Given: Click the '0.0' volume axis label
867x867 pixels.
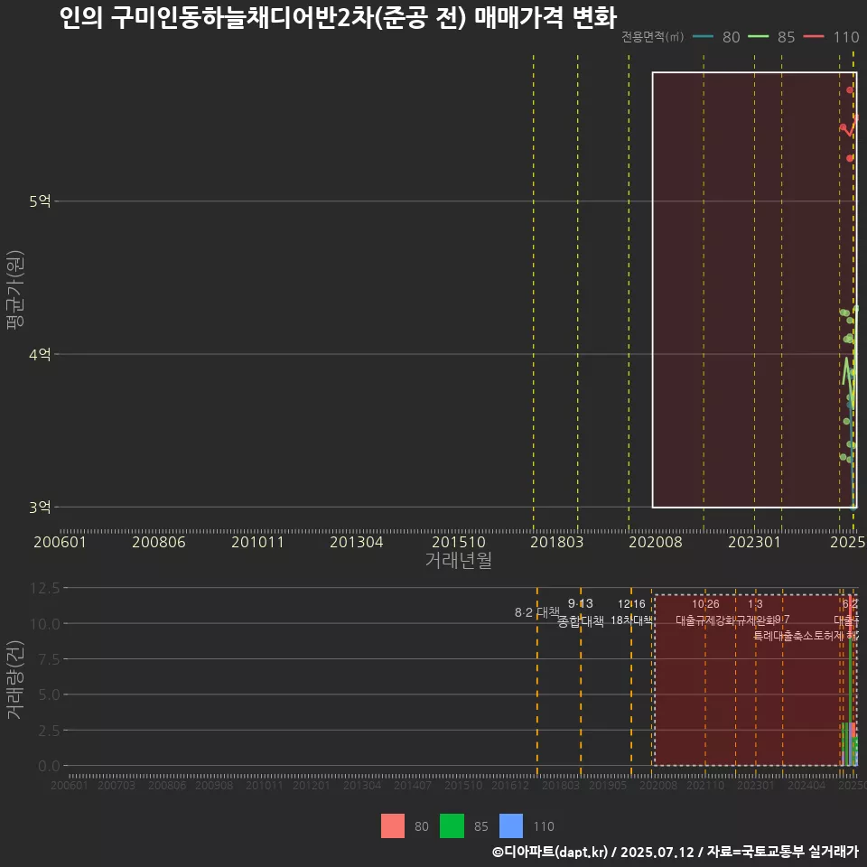Looking at the screenshot, I should coord(50,766).
